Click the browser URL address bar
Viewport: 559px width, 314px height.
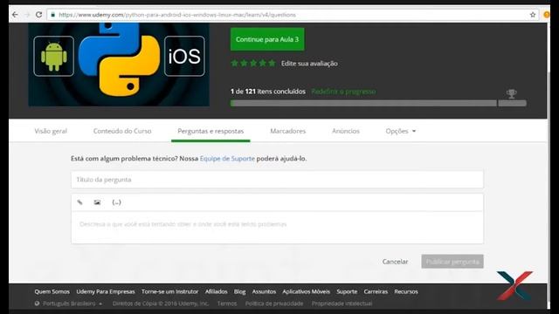coord(293,15)
